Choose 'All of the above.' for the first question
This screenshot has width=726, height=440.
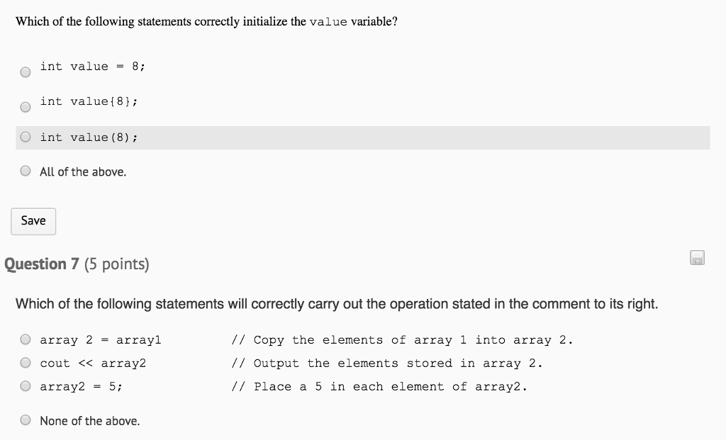[25, 171]
